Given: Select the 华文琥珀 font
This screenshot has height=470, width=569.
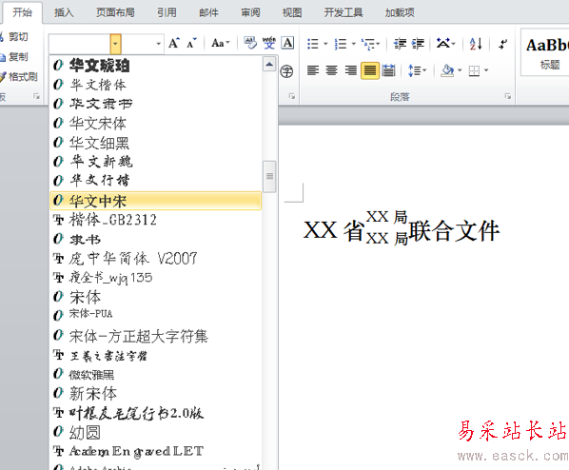Looking at the screenshot, I should tap(156, 66).
